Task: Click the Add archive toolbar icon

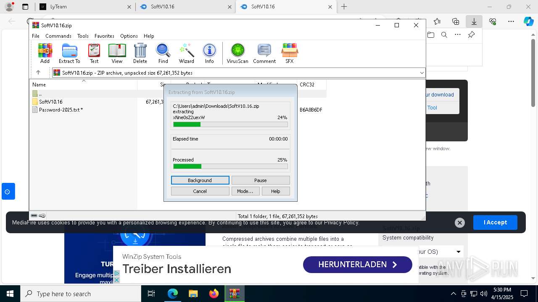Action: pos(45,53)
